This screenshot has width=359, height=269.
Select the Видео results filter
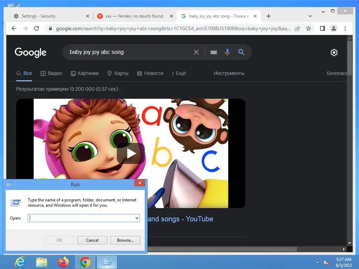51,74
